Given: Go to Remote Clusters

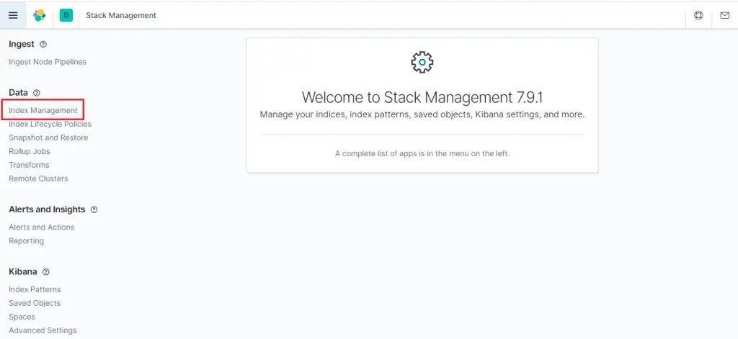Looking at the screenshot, I should (x=38, y=178).
